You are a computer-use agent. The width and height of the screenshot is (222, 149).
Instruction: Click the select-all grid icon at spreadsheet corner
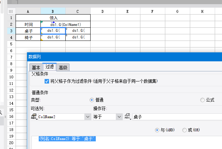(x=11, y=11)
